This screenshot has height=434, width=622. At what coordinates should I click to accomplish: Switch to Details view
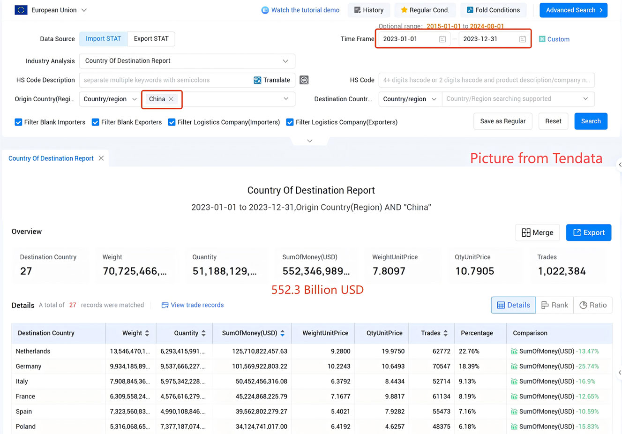pyautogui.click(x=513, y=305)
